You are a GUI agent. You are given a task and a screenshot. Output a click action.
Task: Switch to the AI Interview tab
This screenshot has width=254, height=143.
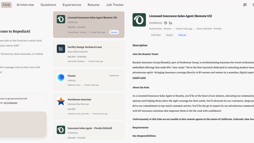pyautogui.click(x=25, y=5)
